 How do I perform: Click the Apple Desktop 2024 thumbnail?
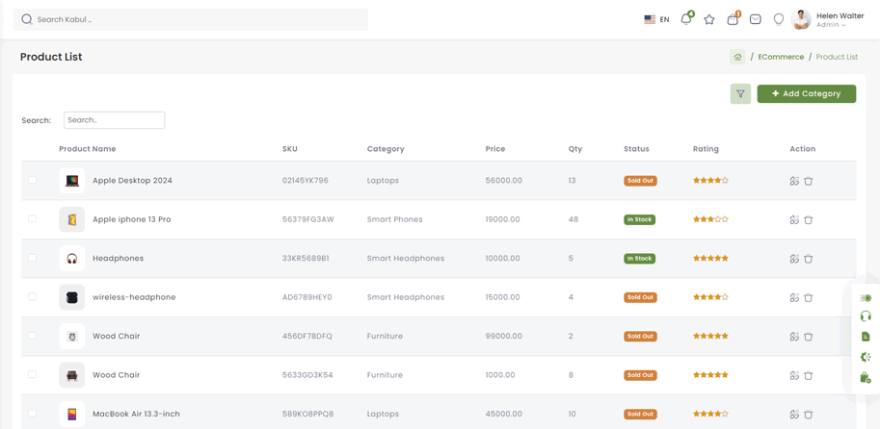(72, 181)
